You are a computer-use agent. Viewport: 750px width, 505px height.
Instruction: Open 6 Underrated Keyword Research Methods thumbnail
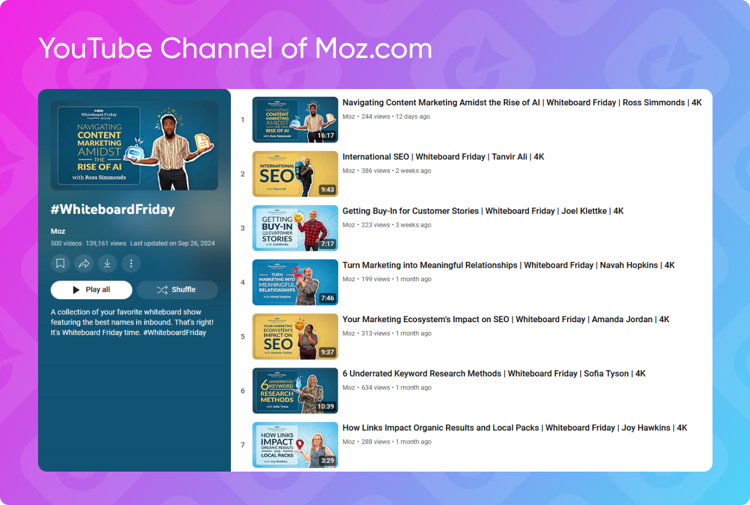click(295, 391)
